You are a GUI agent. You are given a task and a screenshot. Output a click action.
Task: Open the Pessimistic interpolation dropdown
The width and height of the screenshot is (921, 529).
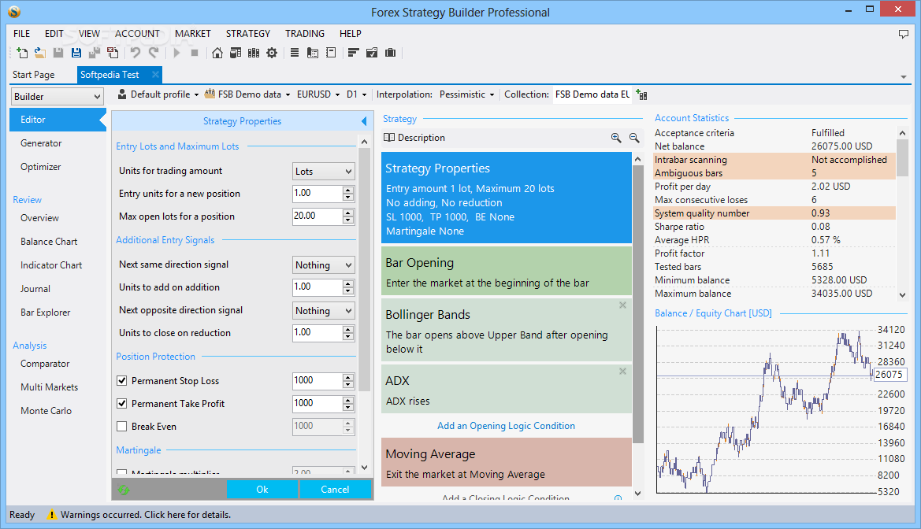[467, 94]
